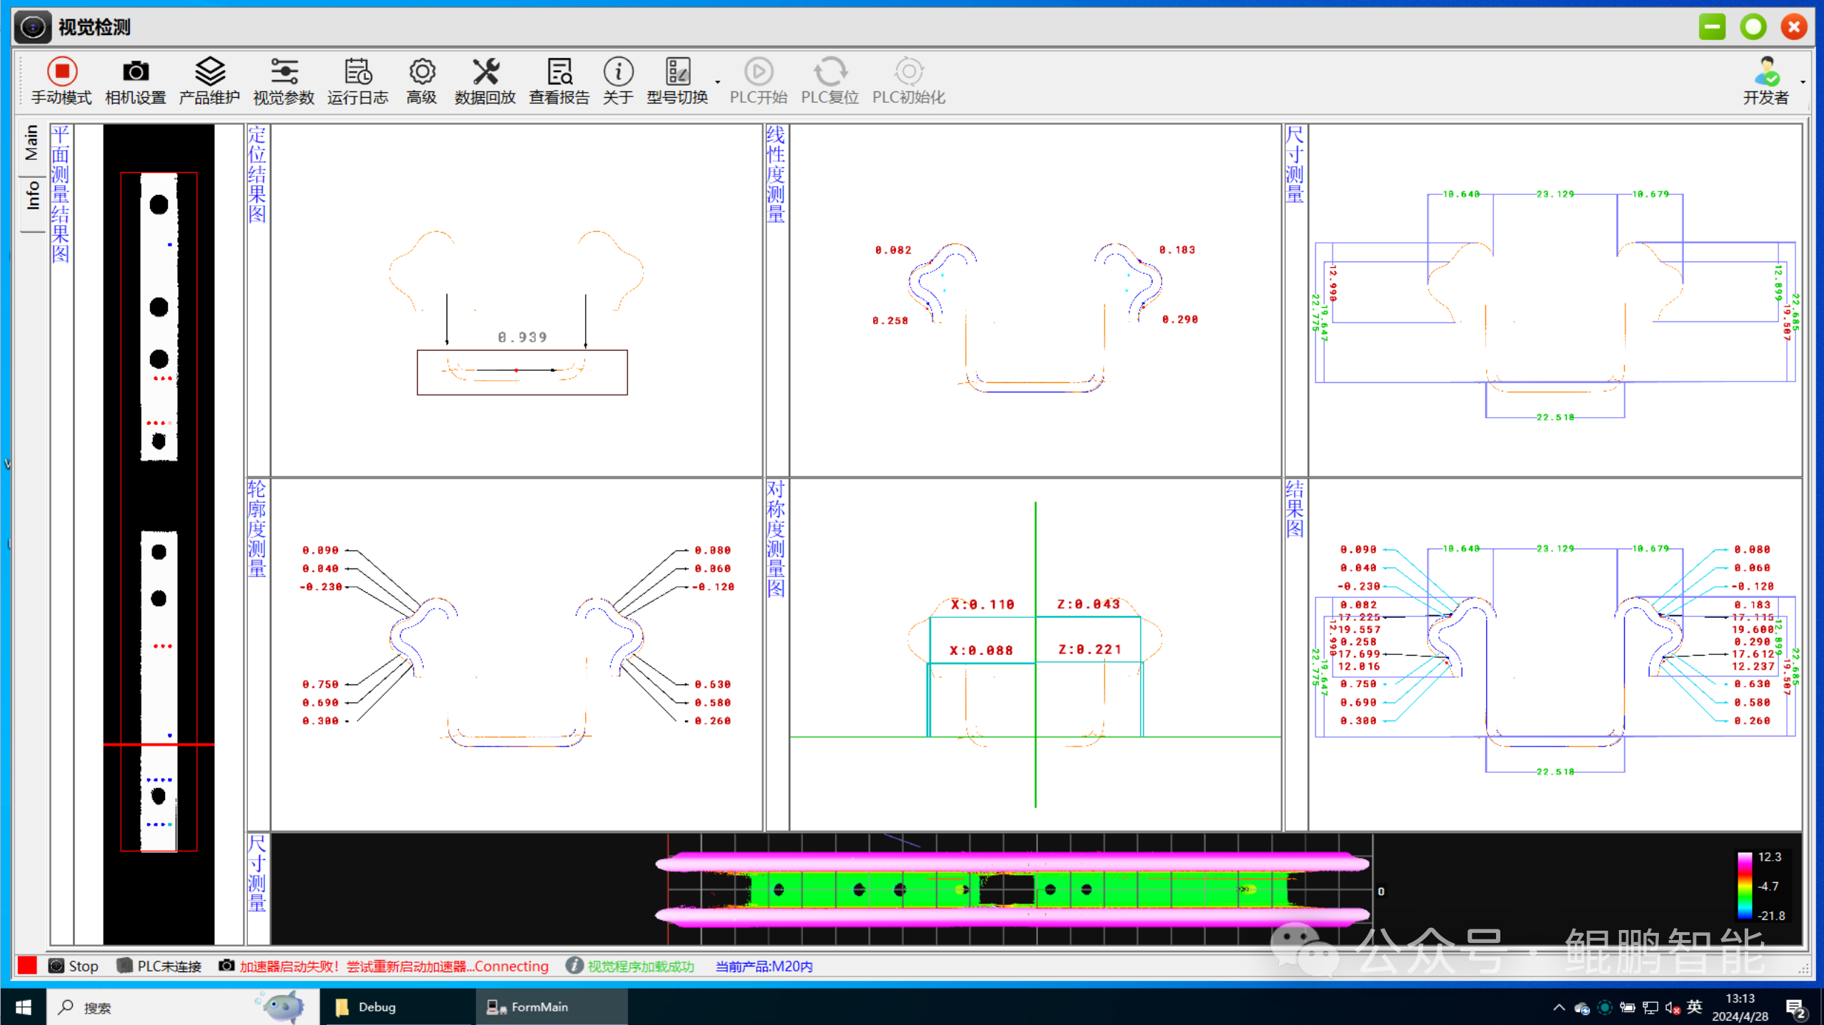Show hidden system tray icons chevron
Image resolution: width=1824 pixels, height=1025 pixels.
tap(1558, 1007)
